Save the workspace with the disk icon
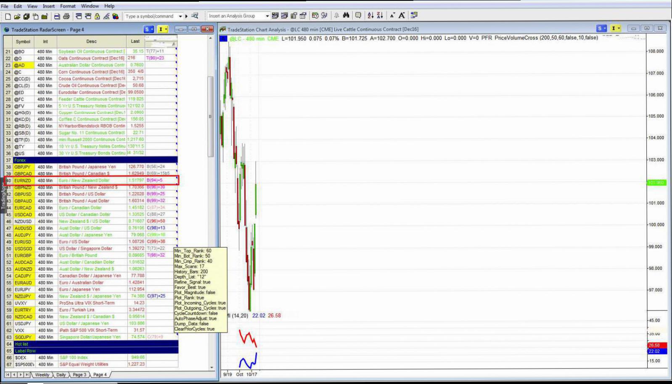Viewport: 672px width, 384px height. (26, 16)
